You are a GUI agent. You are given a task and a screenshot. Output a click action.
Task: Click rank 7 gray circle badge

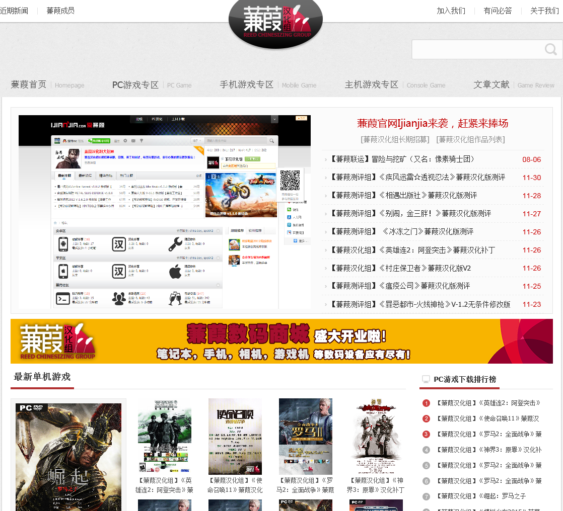tap(426, 496)
